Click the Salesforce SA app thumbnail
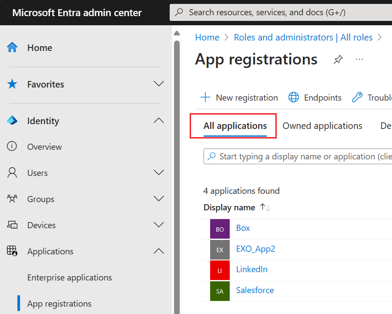392x314 pixels. coord(220,291)
